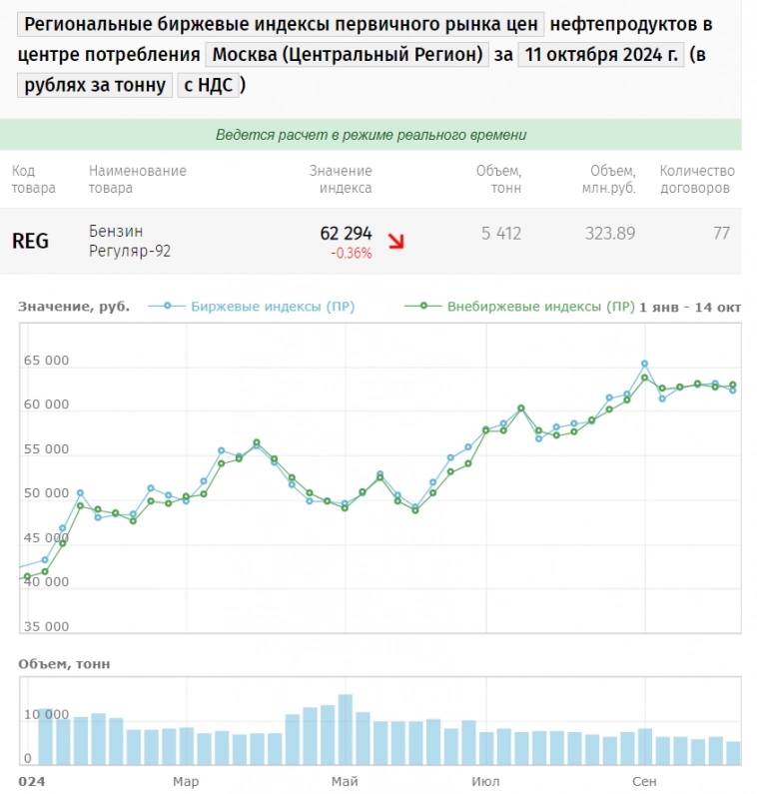Click the green legend marker for Внебиржевые индексы
The image size is (757, 794).
point(424,307)
